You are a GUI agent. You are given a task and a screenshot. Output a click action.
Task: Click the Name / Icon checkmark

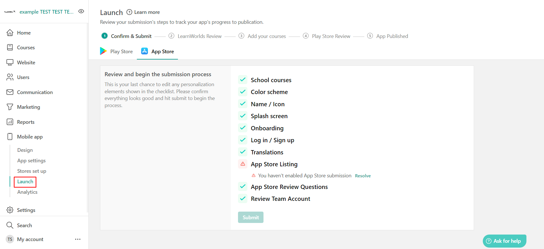[243, 104]
